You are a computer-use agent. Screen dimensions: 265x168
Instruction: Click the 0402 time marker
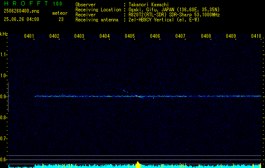tap(54, 36)
